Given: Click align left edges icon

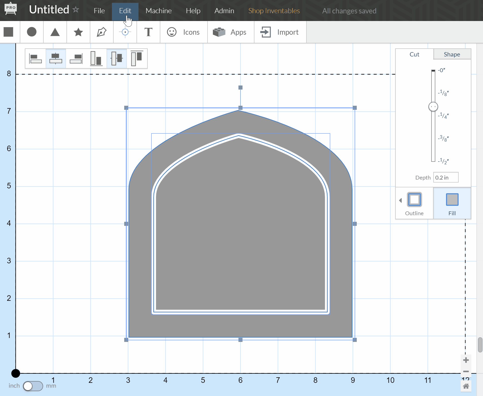Looking at the screenshot, I should (36, 59).
